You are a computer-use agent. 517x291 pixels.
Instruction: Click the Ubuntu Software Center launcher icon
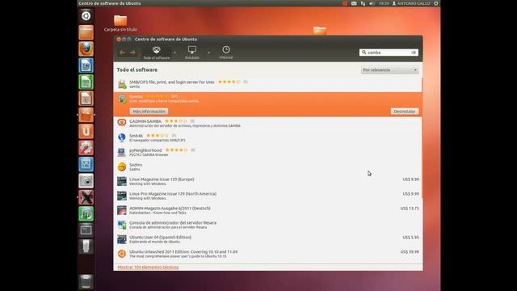(86, 115)
